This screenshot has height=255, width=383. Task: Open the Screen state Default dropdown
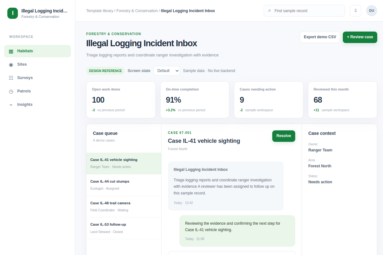click(167, 71)
